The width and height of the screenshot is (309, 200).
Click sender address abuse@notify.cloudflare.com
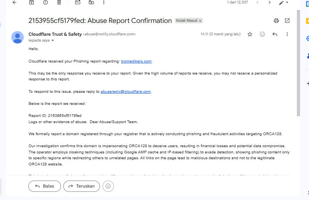click(109, 34)
